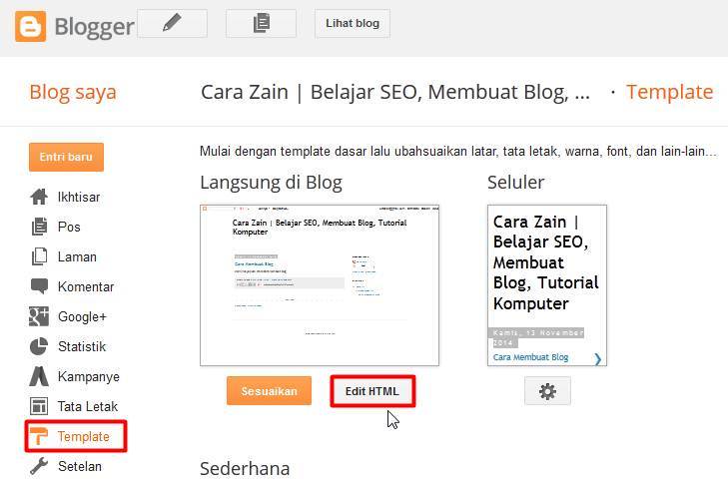
Task: Click the Ikhtisar home icon
Action: click(x=39, y=197)
